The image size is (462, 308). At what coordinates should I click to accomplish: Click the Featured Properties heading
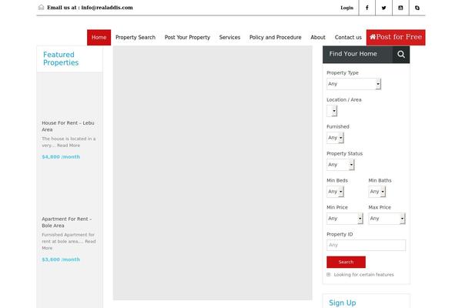[61, 59]
